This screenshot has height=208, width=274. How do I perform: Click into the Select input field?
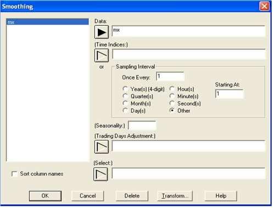click(188, 173)
